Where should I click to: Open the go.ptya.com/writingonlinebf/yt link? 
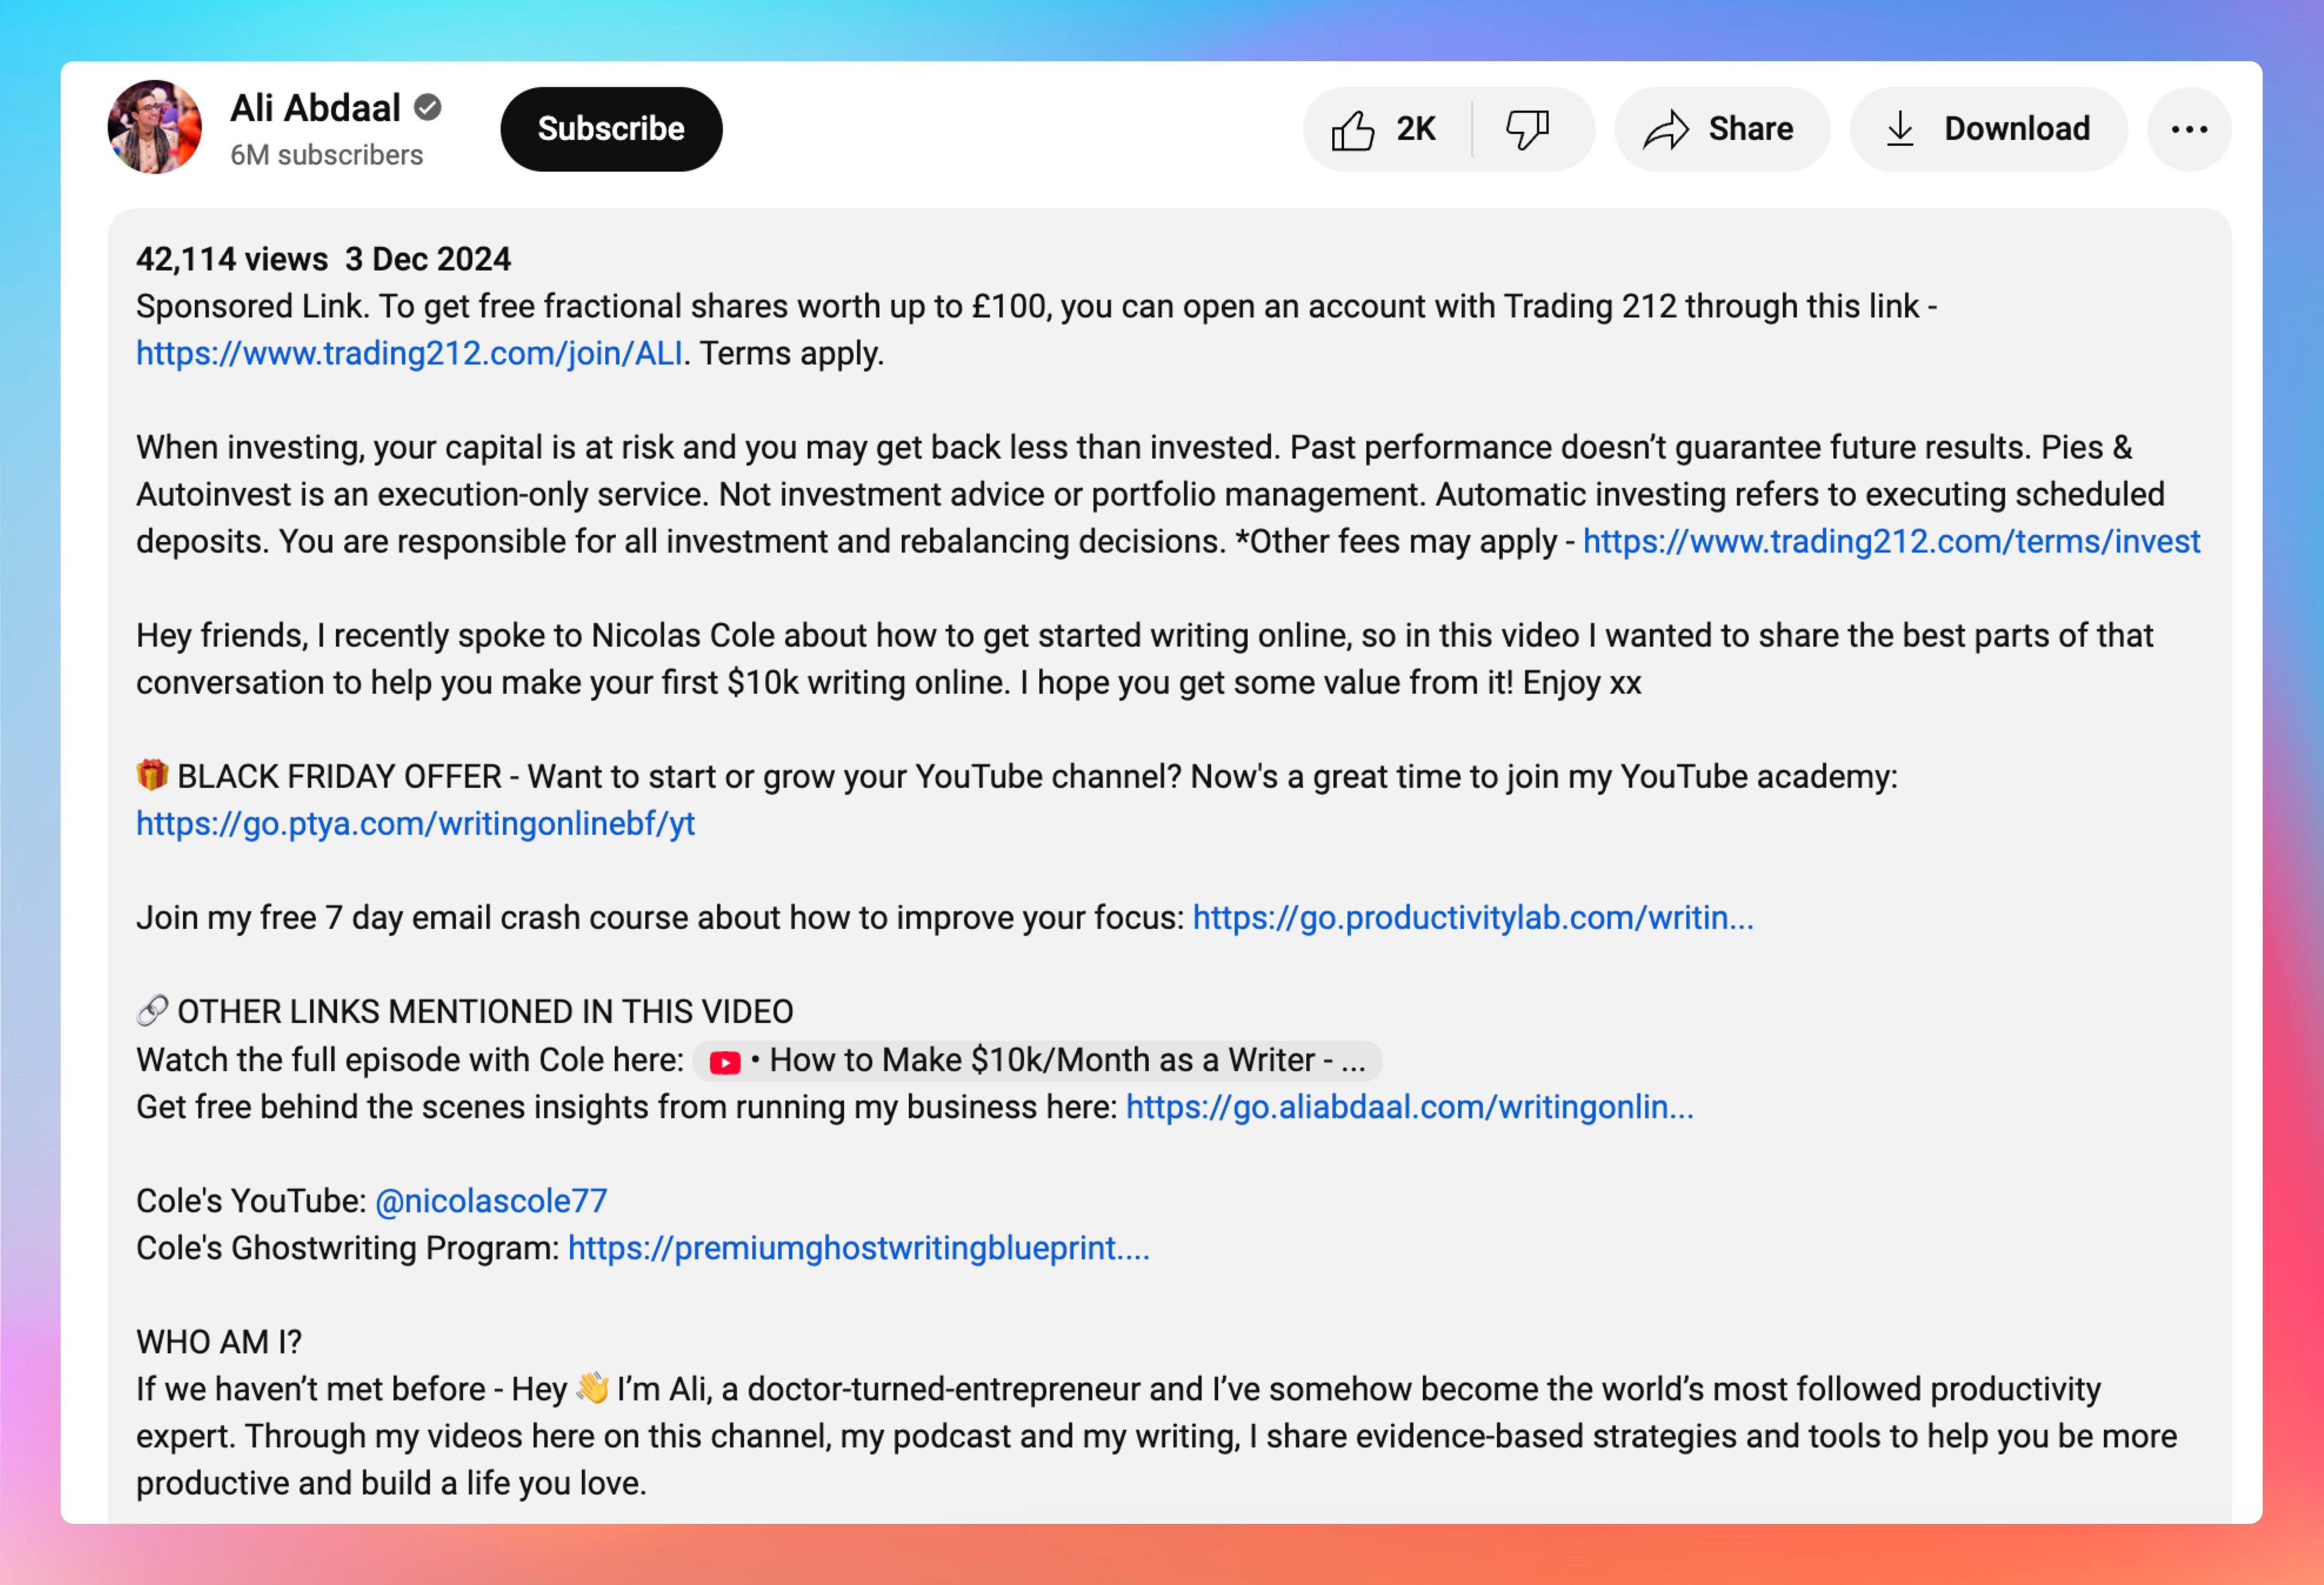click(415, 823)
